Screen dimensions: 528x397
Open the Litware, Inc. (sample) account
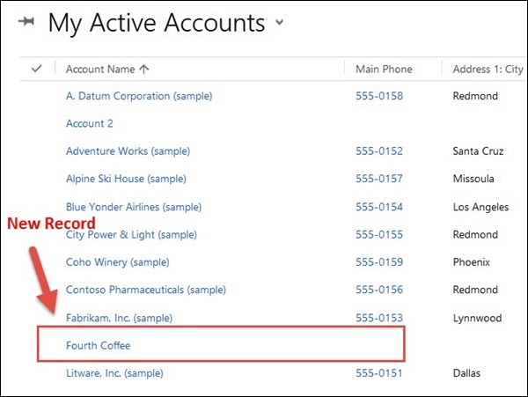(114, 373)
